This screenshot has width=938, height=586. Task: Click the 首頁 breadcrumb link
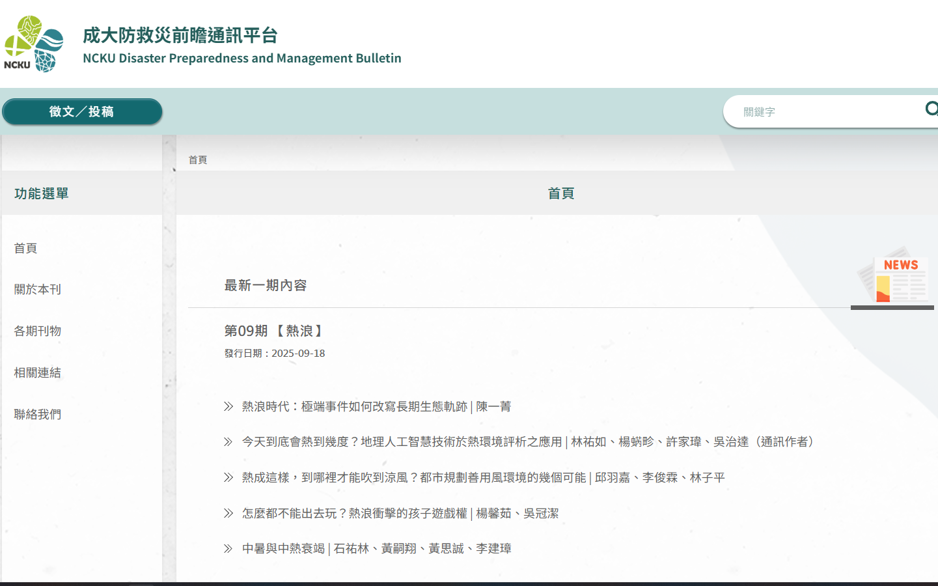pyautogui.click(x=198, y=160)
